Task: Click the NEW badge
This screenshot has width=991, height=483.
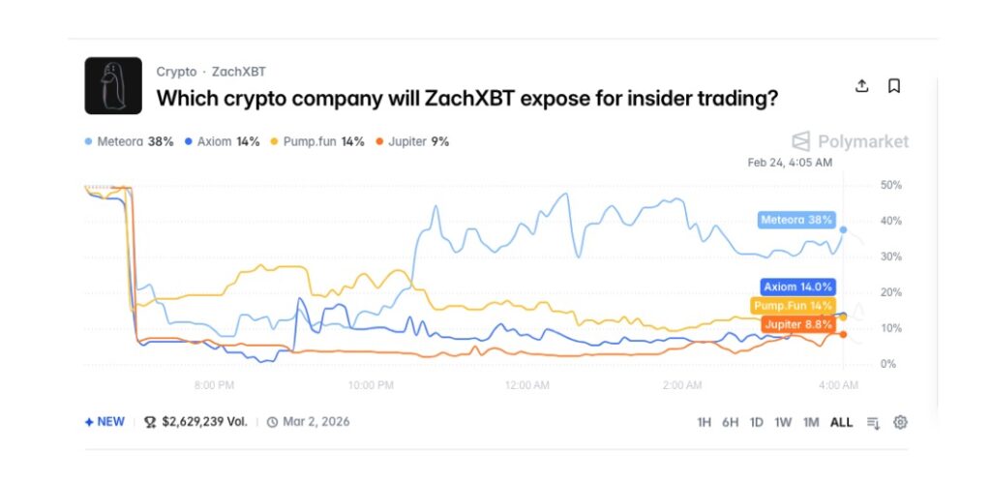Action: click(105, 422)
